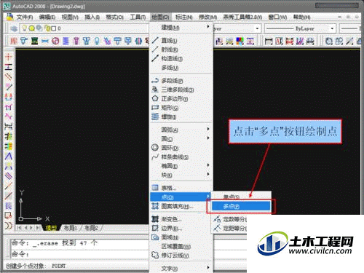
Task: Choose 矩形(G) rectangle command
Action: 181,108
